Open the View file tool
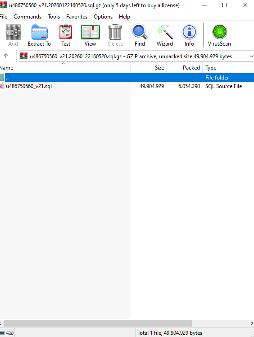This screenshot has height=337, width=254. tap(90, 35)
